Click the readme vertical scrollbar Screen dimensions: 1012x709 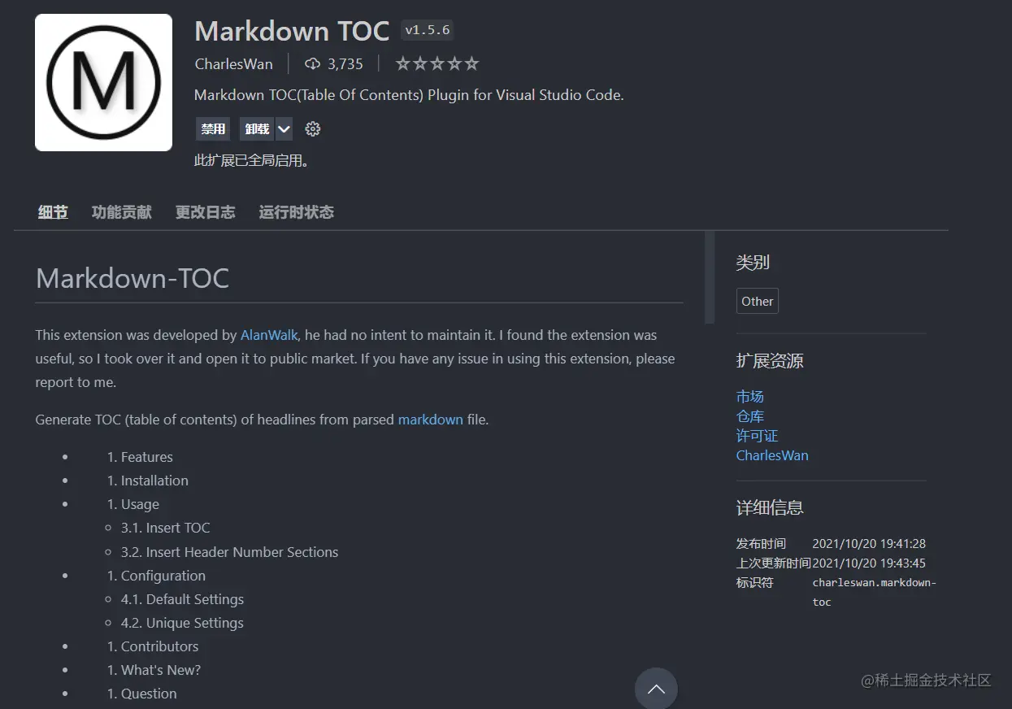pos(710,278)
